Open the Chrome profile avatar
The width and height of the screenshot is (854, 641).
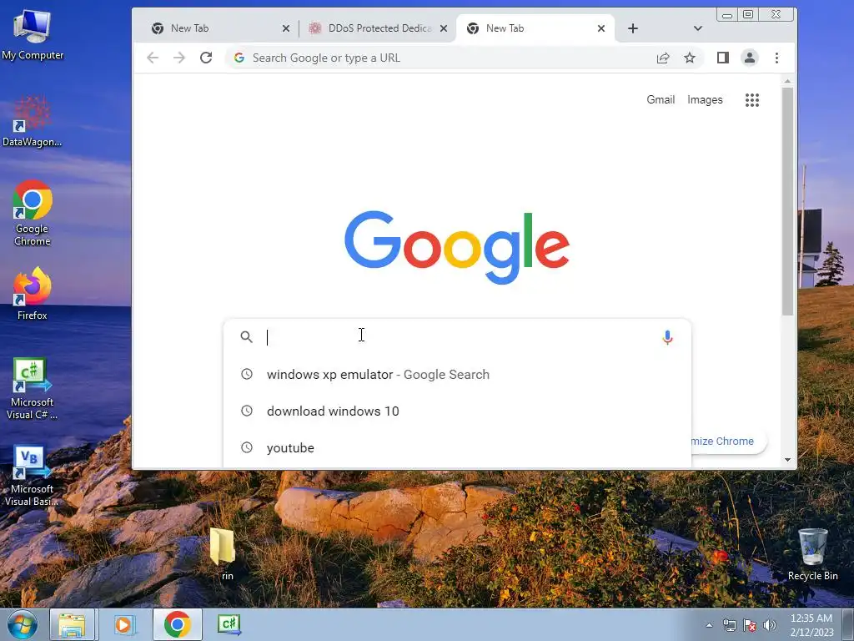(x=750, y=58)
